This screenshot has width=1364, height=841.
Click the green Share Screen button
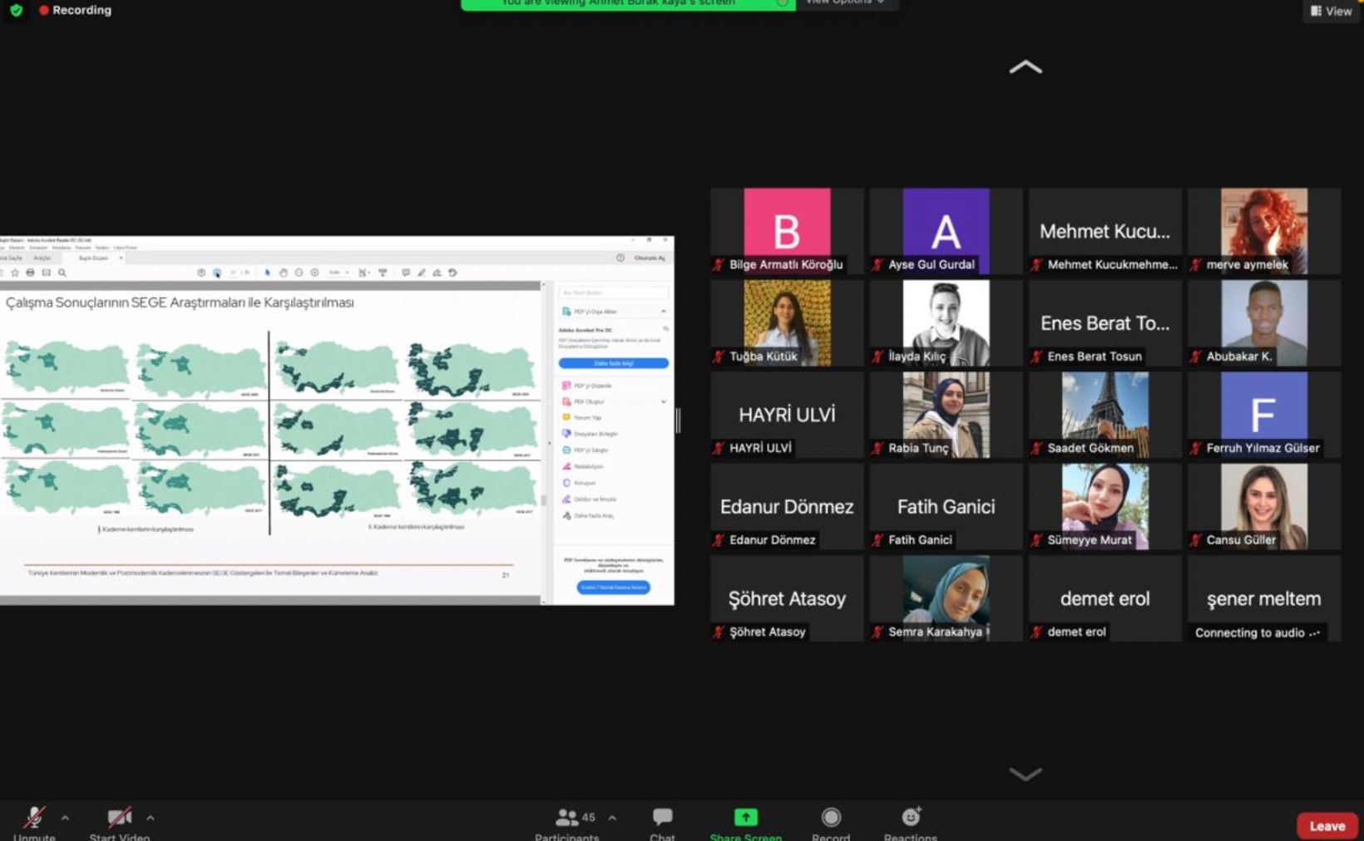click(745, 824)
